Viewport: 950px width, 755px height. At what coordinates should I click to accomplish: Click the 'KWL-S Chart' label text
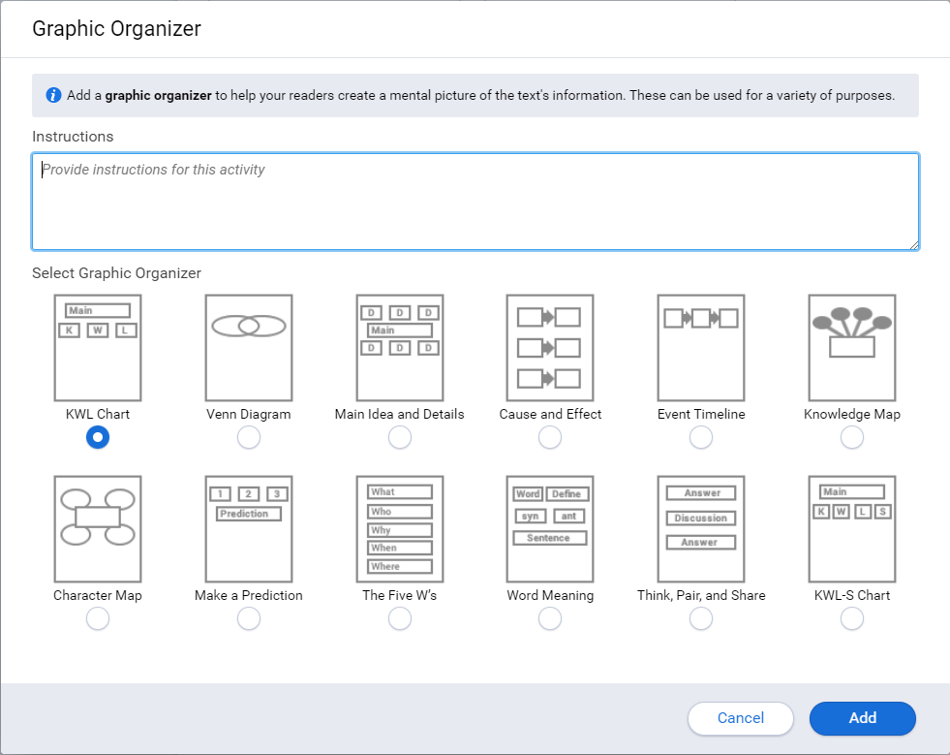(x=852, y=595)
